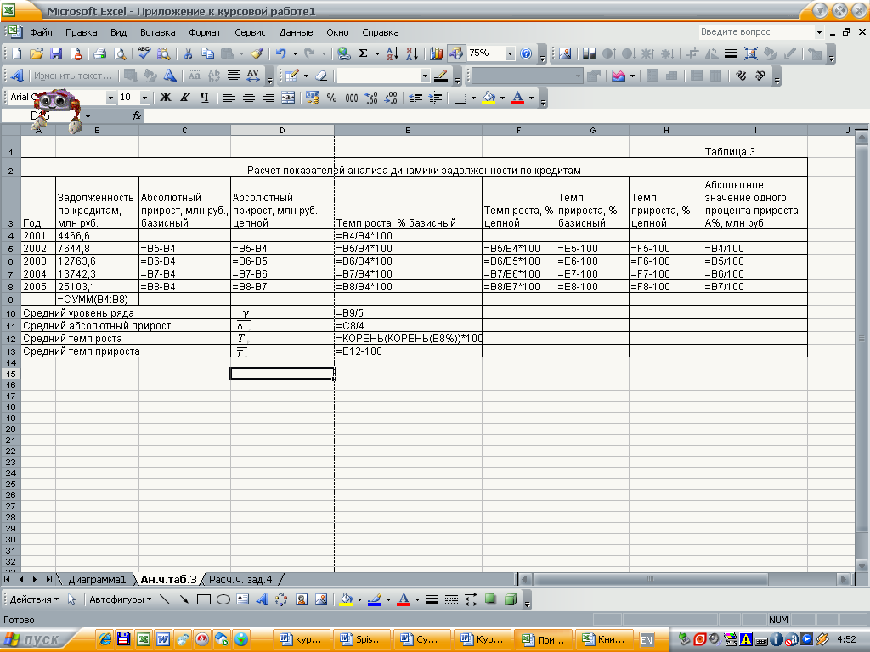Click the Insert WordArt icon in the Drawing toolbar
Screen dimensions: 870x652
(x=262, y=599)
